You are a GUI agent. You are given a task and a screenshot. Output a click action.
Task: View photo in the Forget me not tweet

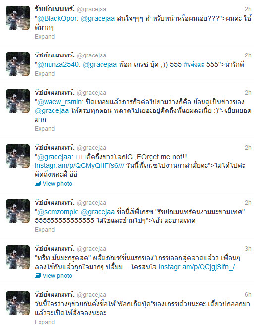coord(57,184)
